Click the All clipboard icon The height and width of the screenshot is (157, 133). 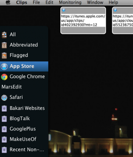[x=4, y=35]
